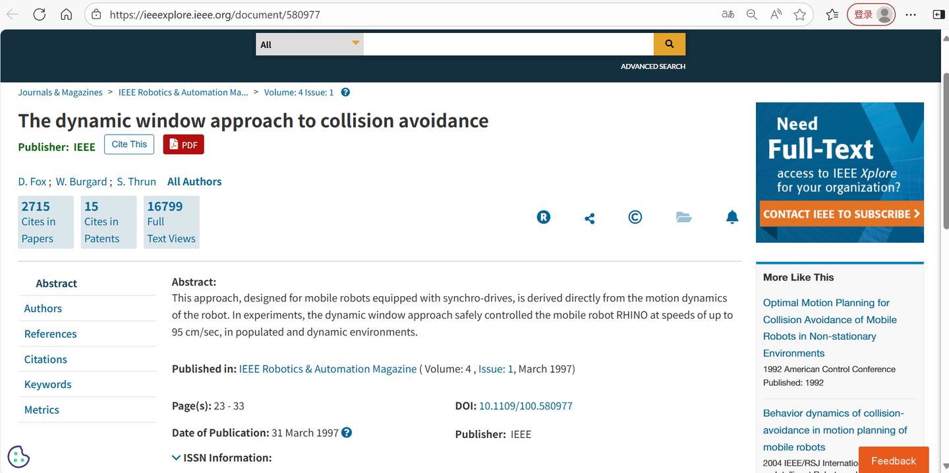949x473 pixels.
Task: Click the Date of Publication help icon
Action: (x=347, y=433)
